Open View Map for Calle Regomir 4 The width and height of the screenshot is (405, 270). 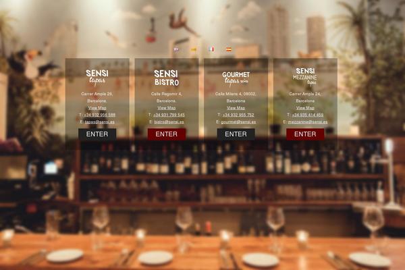coord(167,108)
